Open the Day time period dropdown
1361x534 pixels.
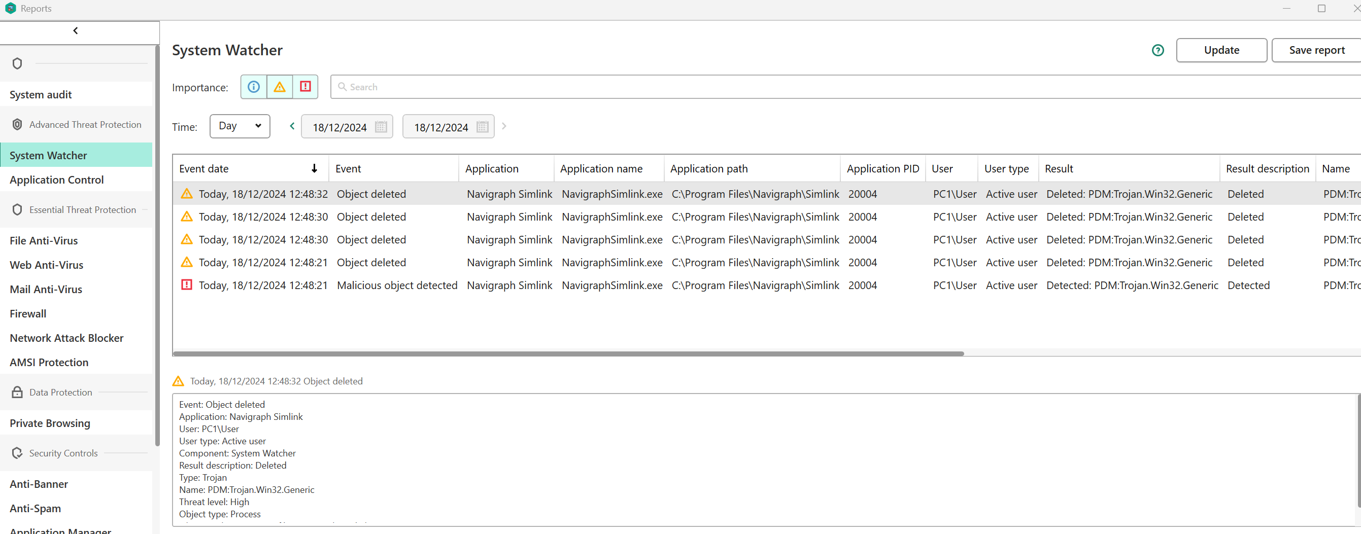[x=240, y=126]
